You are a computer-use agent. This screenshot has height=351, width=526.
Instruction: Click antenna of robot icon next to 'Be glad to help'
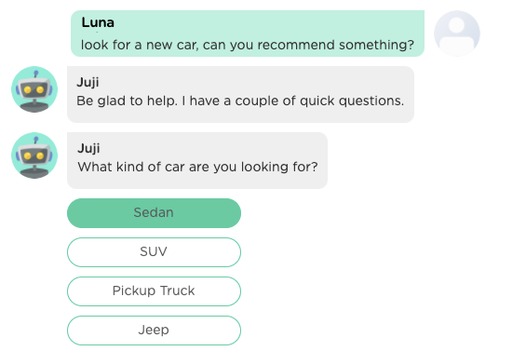tap(36, 74)
